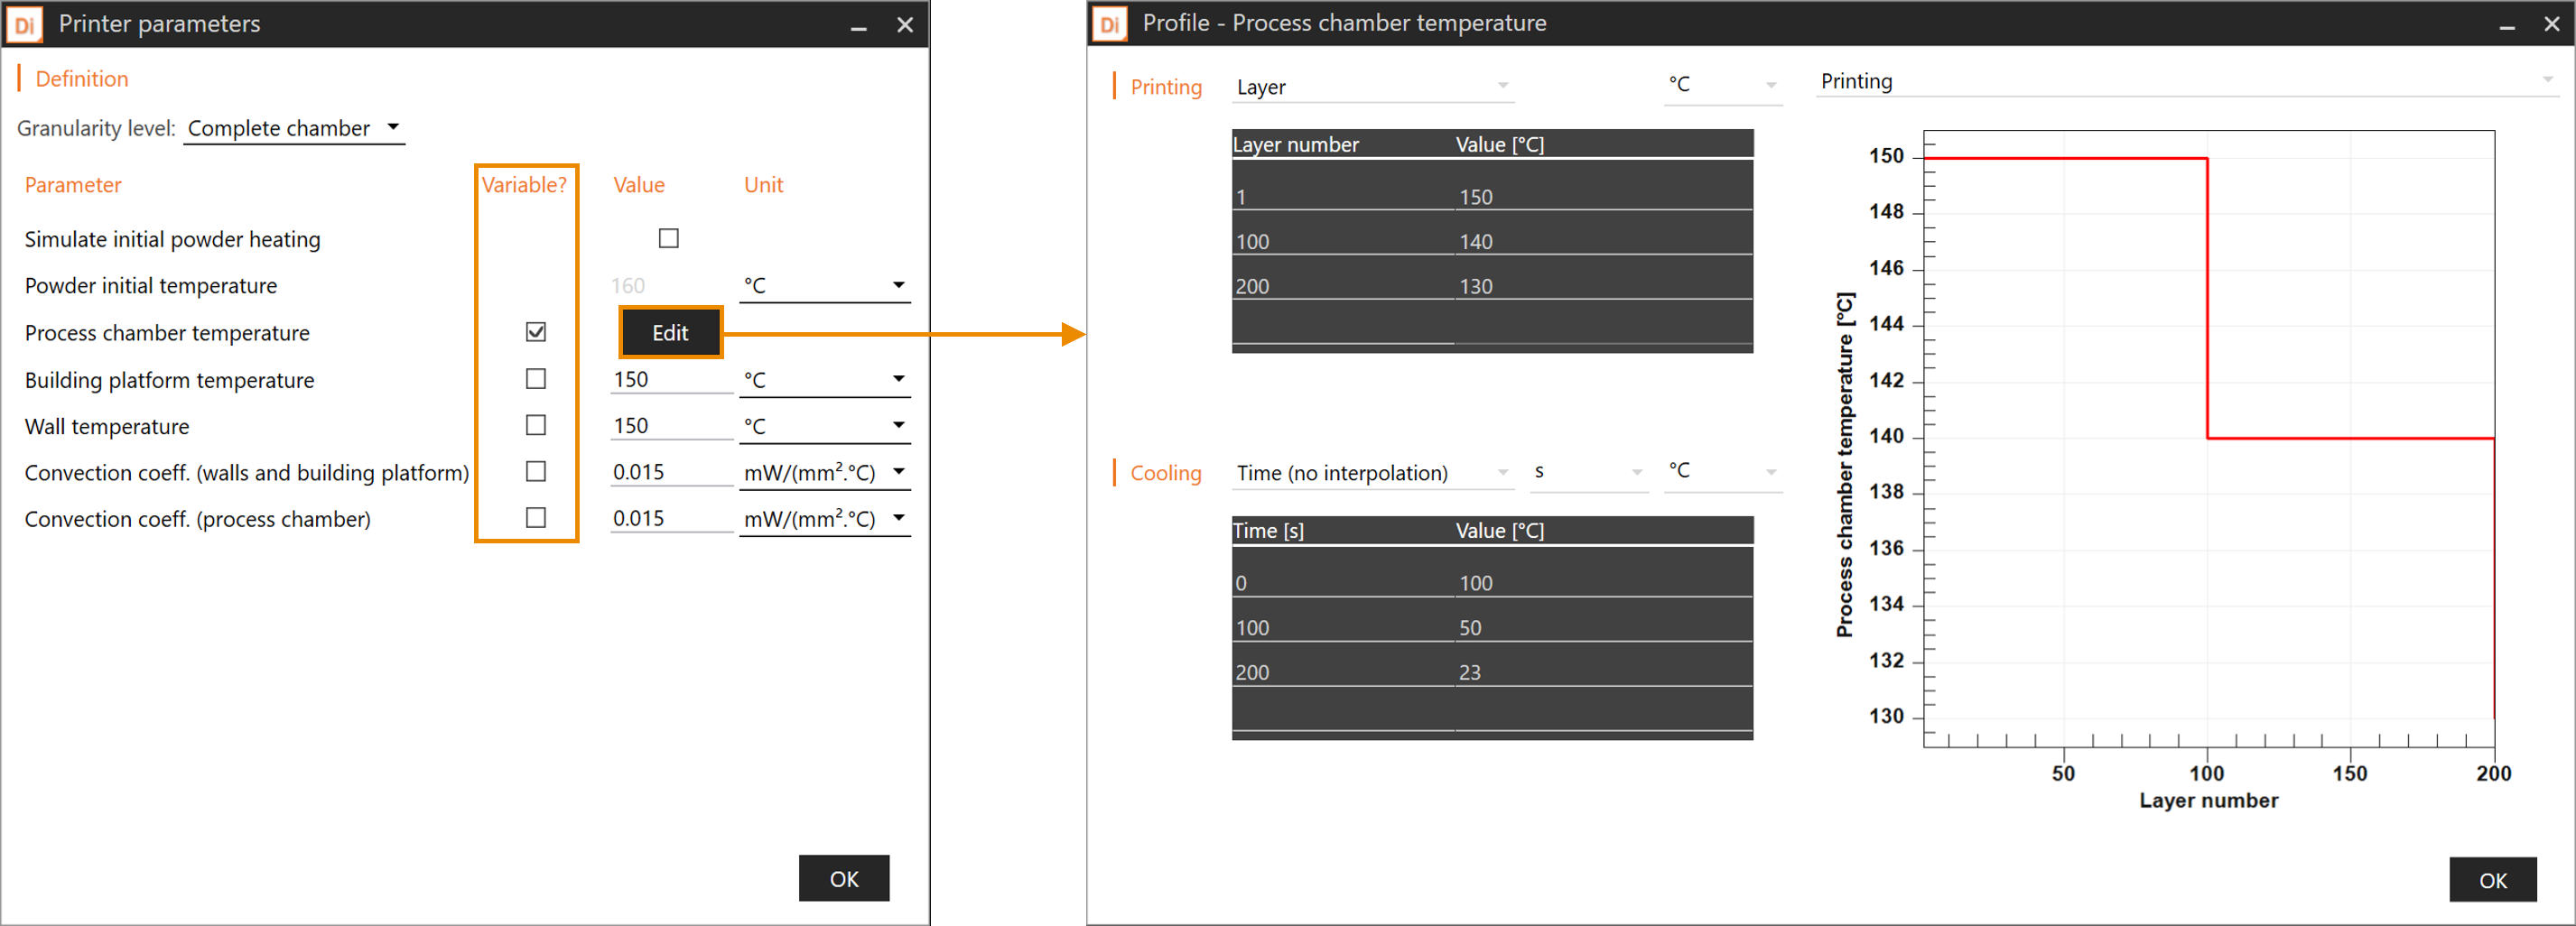Open the Time (no interpolation) dropdown under Cooling
Image resolution: width=2576 pixels, height=926 pixels.
(1373, 472)
